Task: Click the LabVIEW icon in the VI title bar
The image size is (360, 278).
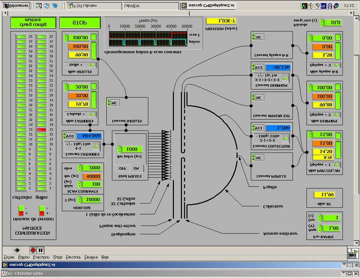Action: click(5, 265)
